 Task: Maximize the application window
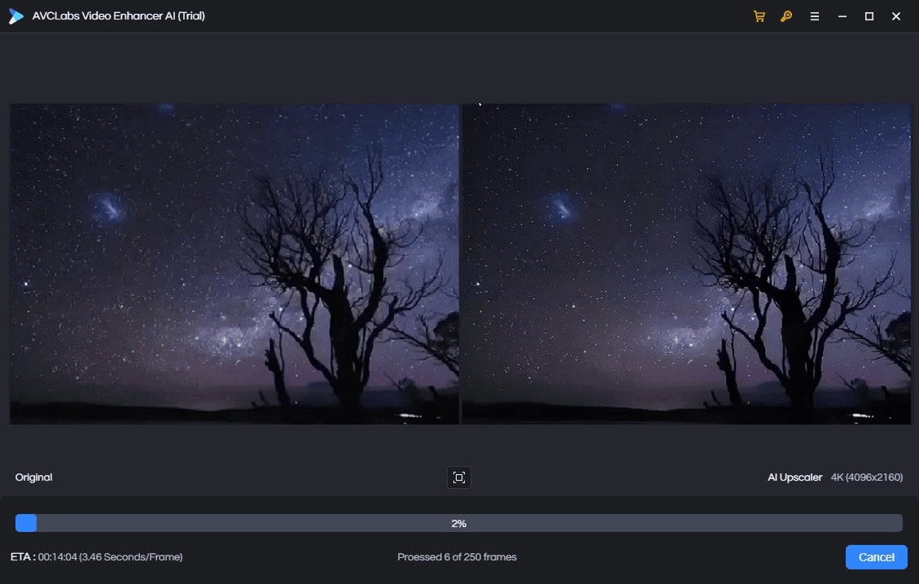[x=869, y=16]
